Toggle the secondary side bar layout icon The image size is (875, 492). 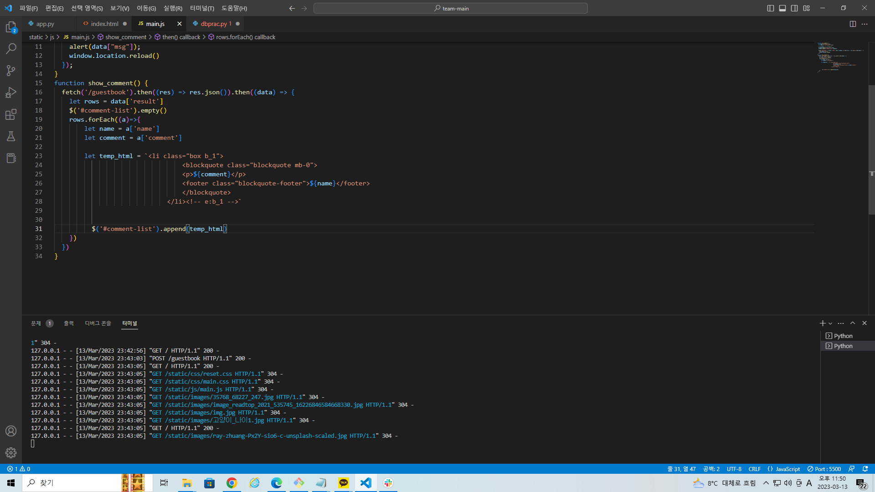point(794,8)
